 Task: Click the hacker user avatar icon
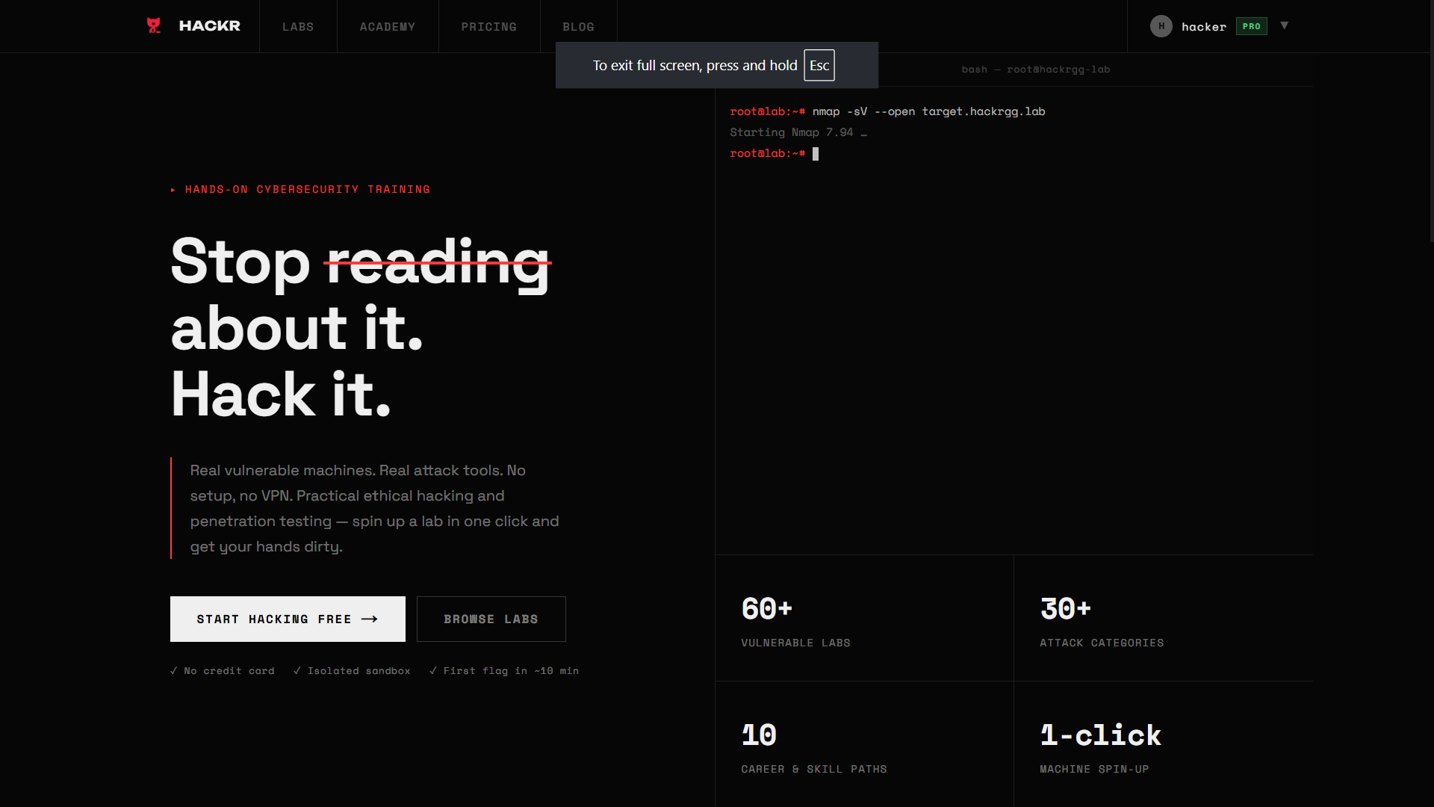tap(1161, 26)
